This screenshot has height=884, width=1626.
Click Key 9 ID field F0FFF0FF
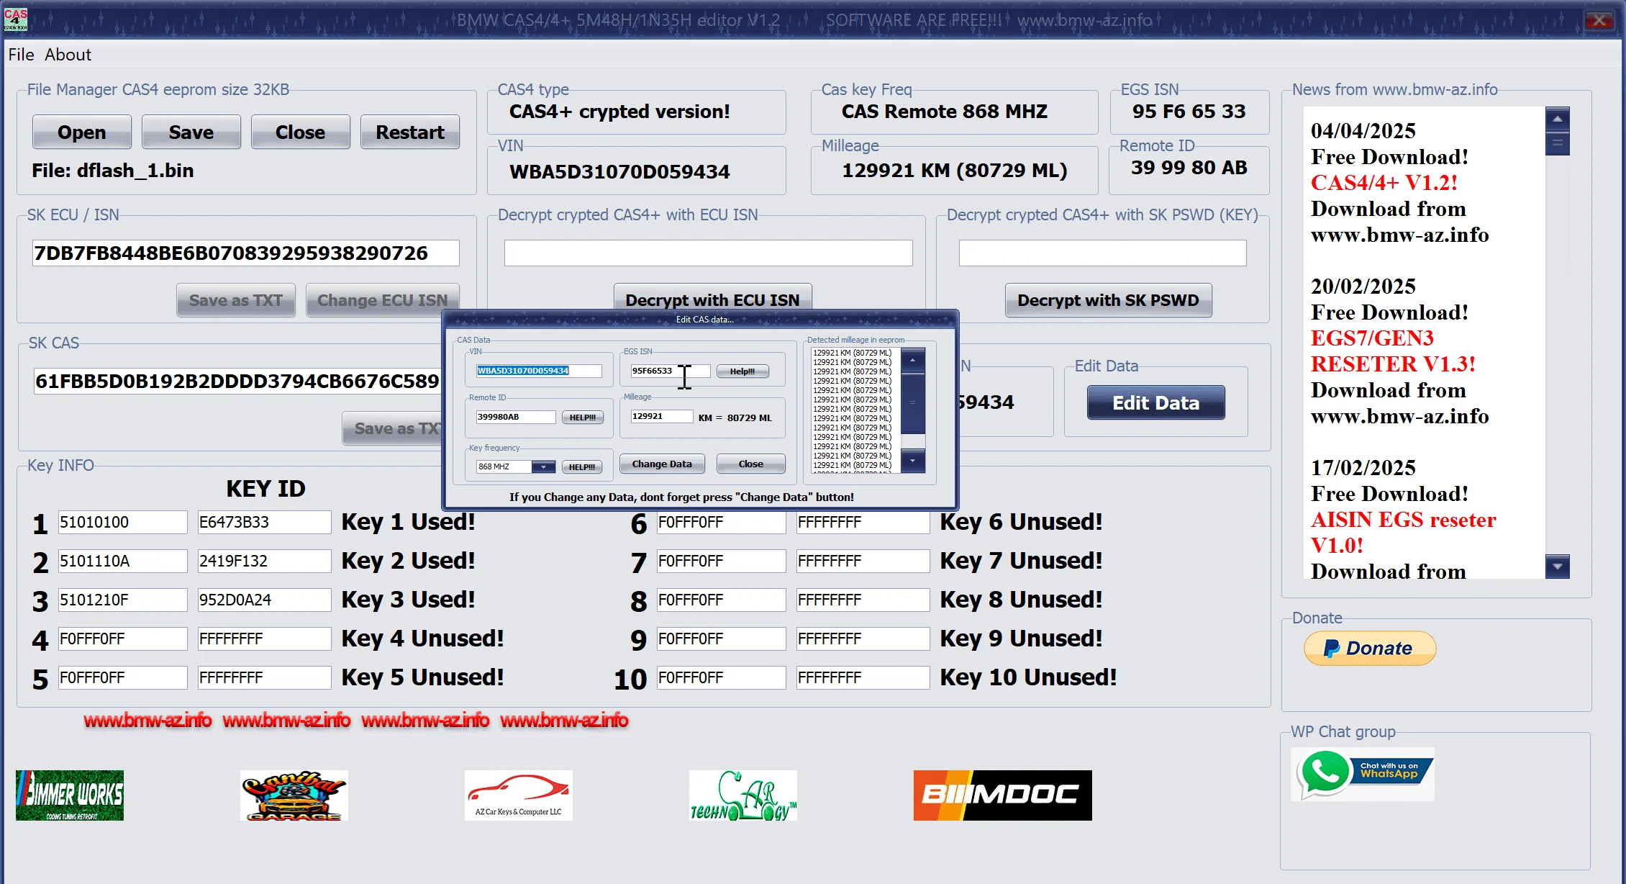click(721, 639)
